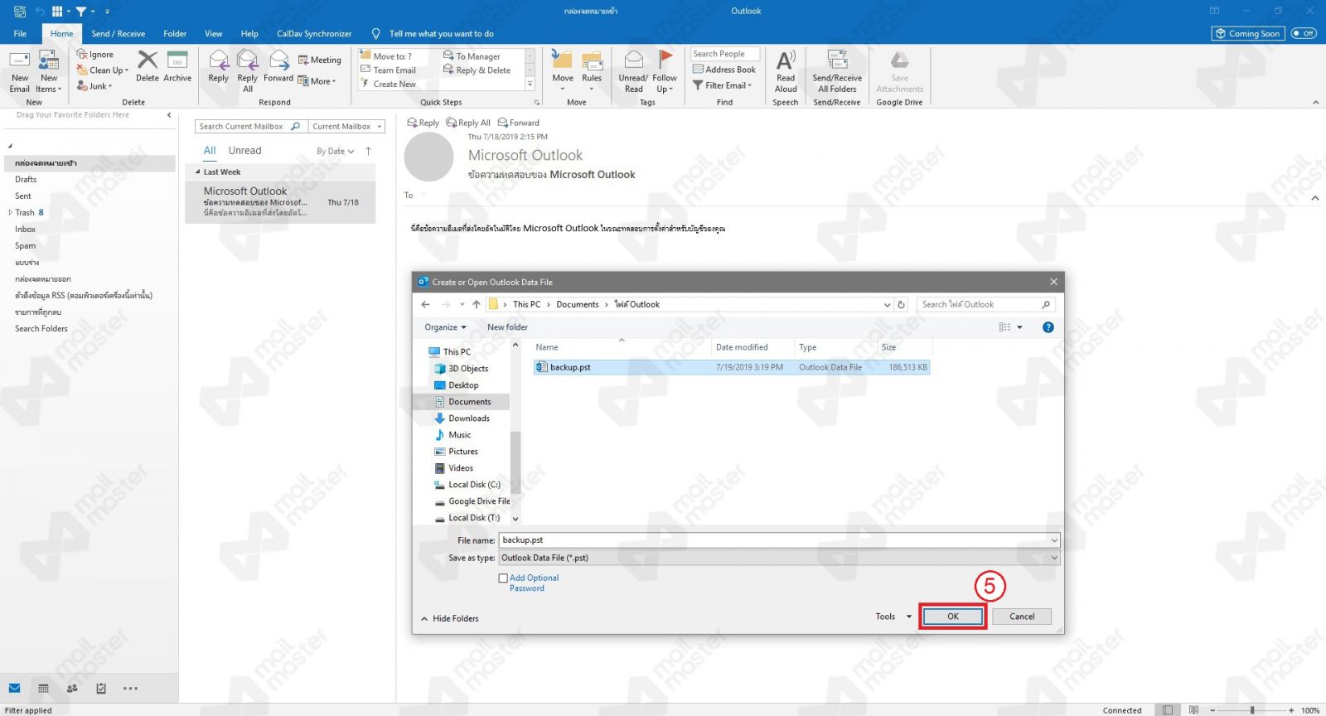The height and width of the screenshot is (716, 1326).
Task: Select Downloads in dialog folder tree
Action: pyautogui.click(x=468, y=418)
